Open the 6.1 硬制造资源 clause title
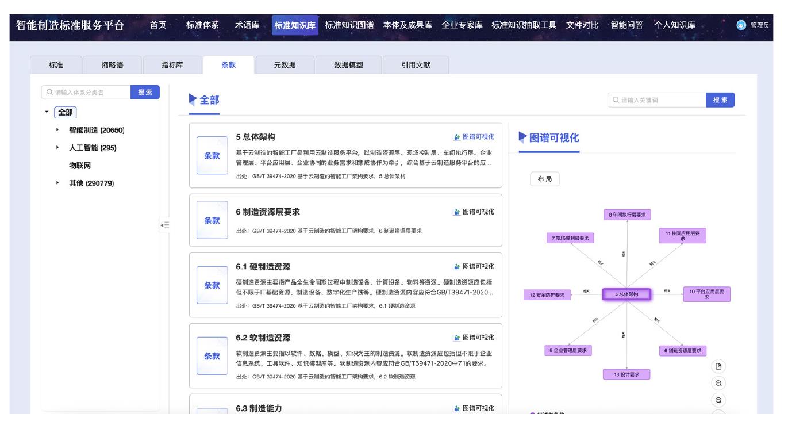This screenshot has width=788, height=429. 263,266
